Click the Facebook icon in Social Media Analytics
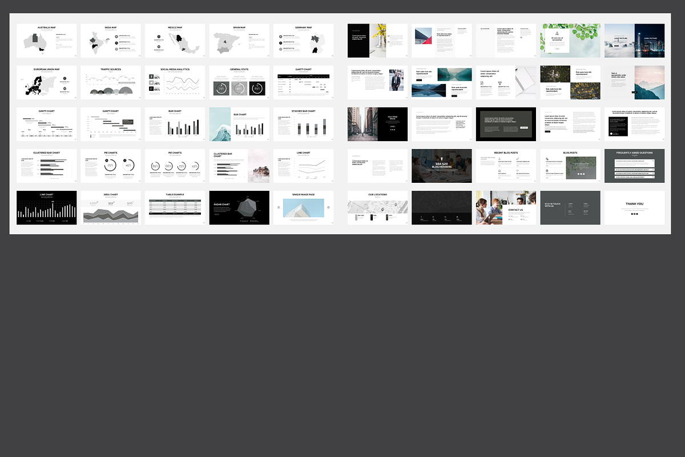The width and height of the screenshot is (685, 457). pos(151,77)
